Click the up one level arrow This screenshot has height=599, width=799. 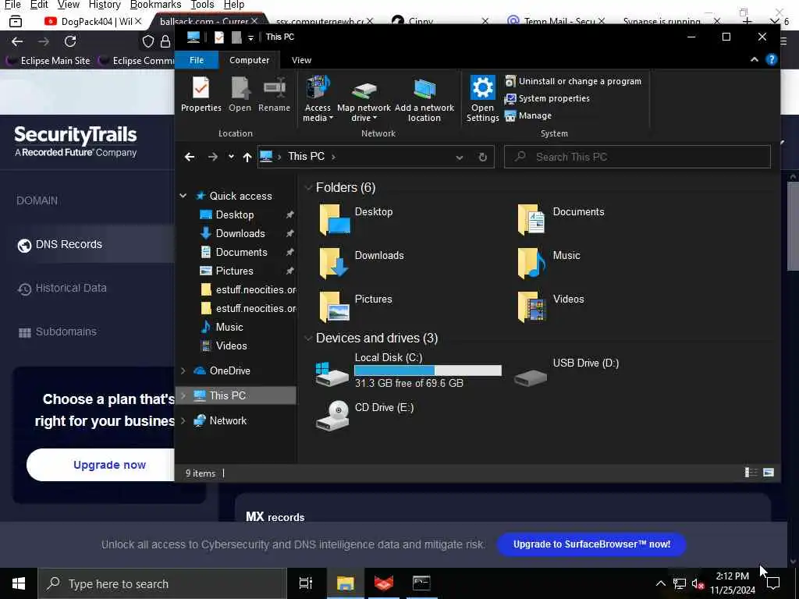(247, 157)
